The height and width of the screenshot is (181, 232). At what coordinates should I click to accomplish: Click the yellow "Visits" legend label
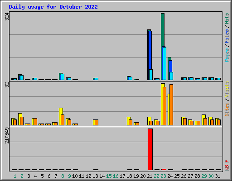pyautogui.click(x=227, y=90)
